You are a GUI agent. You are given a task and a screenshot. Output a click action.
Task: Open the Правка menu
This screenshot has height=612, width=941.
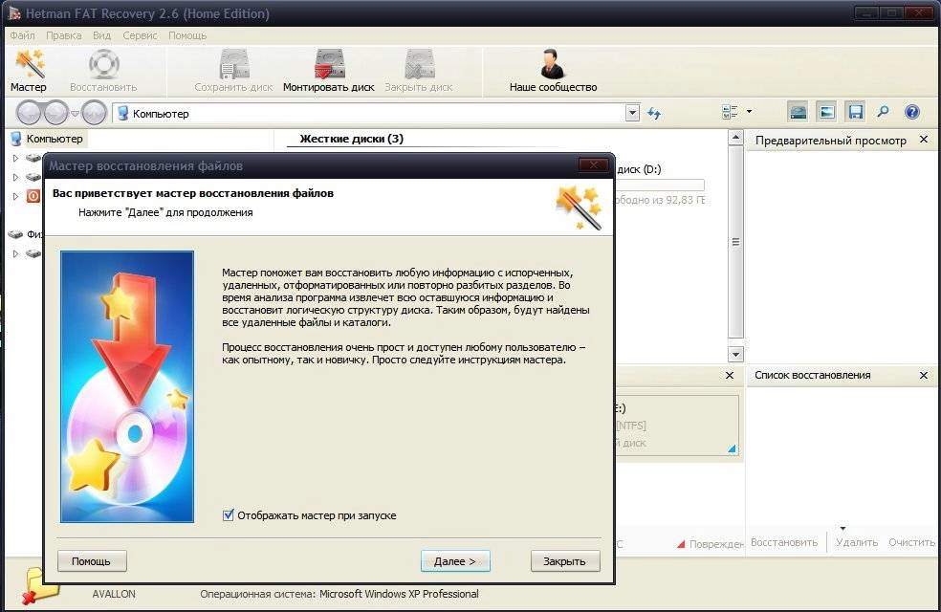tap(64, 35)
